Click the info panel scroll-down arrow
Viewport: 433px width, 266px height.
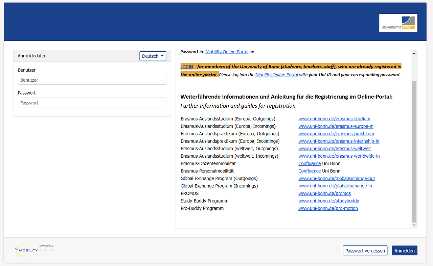pyautogui.click(x=414, y=225)
